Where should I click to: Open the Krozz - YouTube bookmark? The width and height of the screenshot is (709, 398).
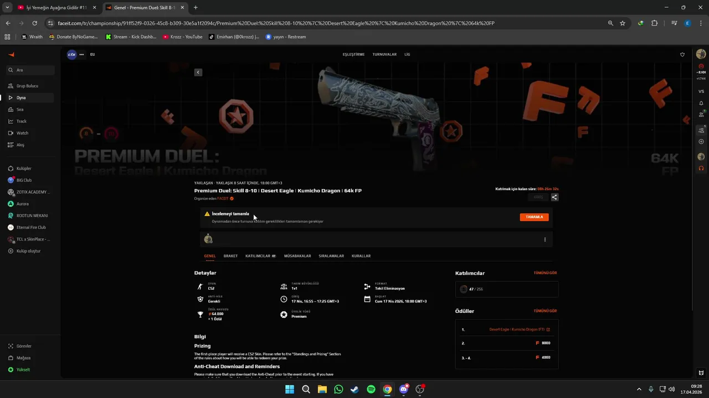[183, 37]
